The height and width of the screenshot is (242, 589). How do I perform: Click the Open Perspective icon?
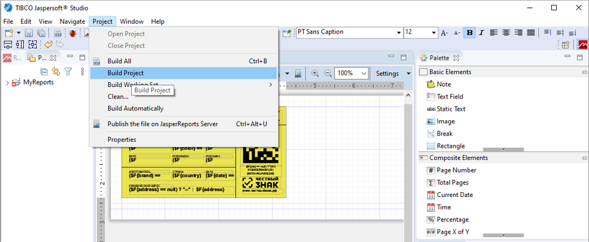(566, 45)
